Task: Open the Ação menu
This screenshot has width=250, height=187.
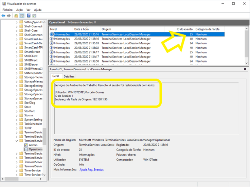Action: pyautogui.click(x=19, y=10)
